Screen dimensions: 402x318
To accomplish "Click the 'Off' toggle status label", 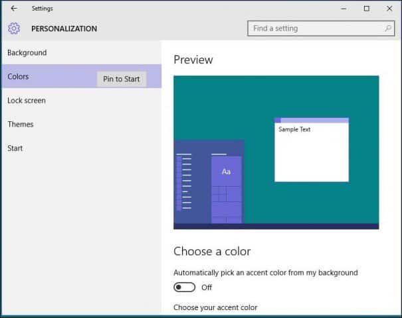I will [207, 288].
